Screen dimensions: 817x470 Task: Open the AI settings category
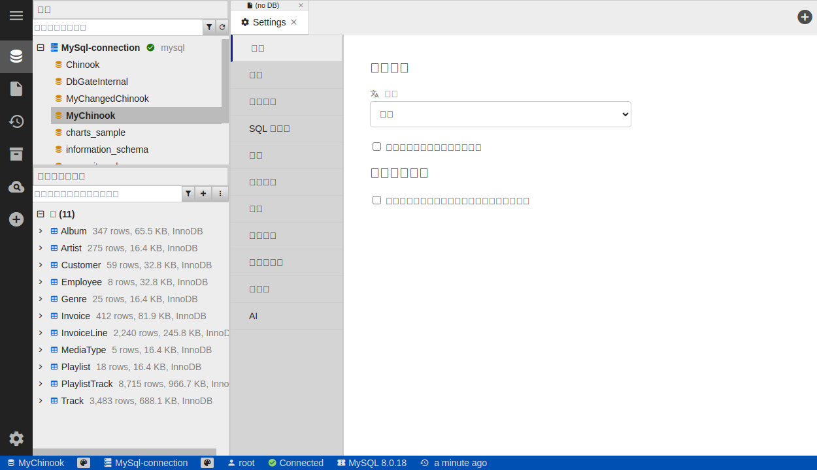254,316
